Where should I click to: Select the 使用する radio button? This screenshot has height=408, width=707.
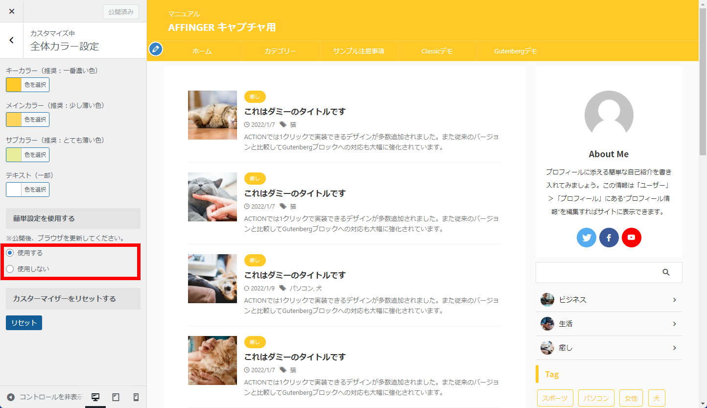point(10,253)
